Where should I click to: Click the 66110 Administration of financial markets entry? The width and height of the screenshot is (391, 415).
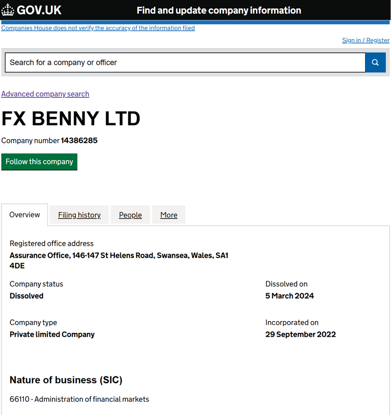79,399
